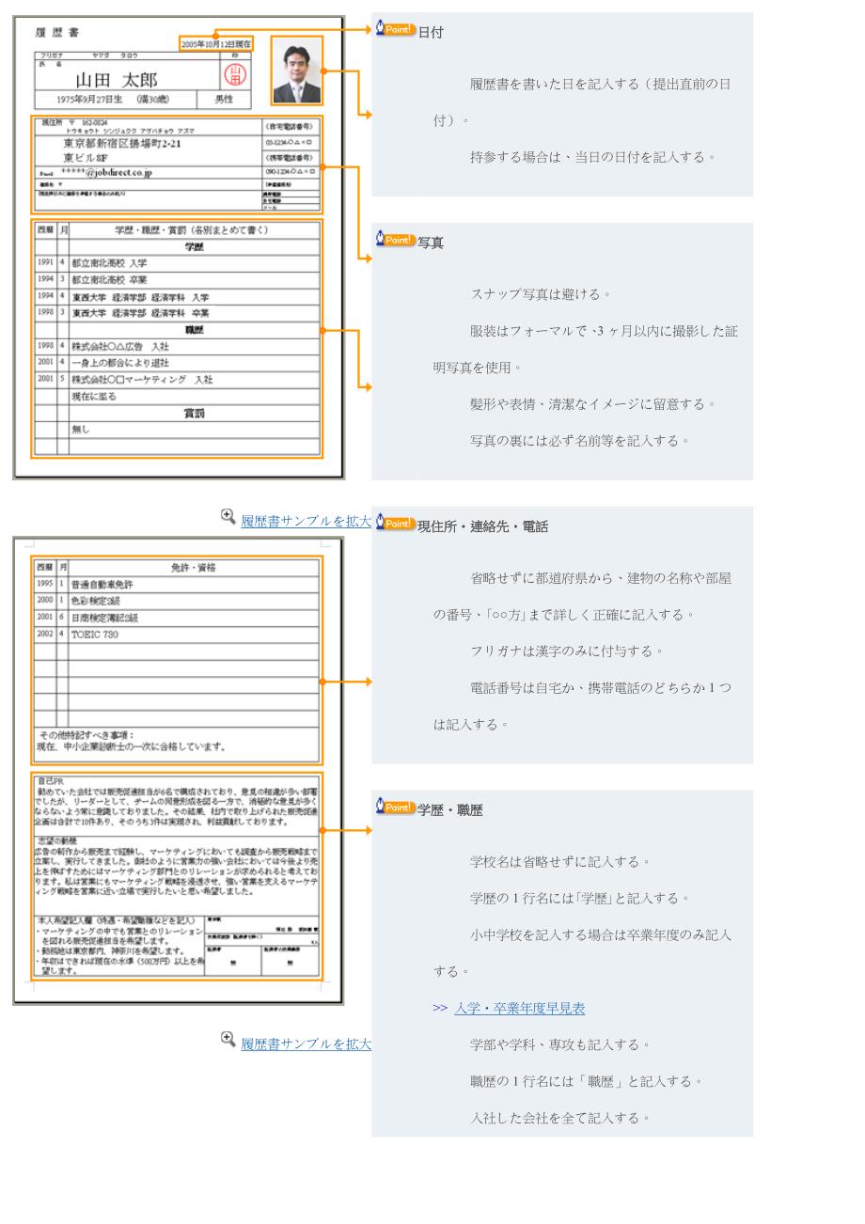Click the 日付 section heading

(x=431, y=32)
